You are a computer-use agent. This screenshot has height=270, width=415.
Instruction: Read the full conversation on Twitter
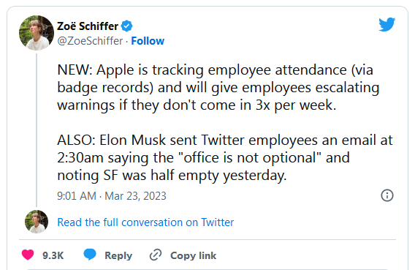pyautogui.click(x=145, y=222)
